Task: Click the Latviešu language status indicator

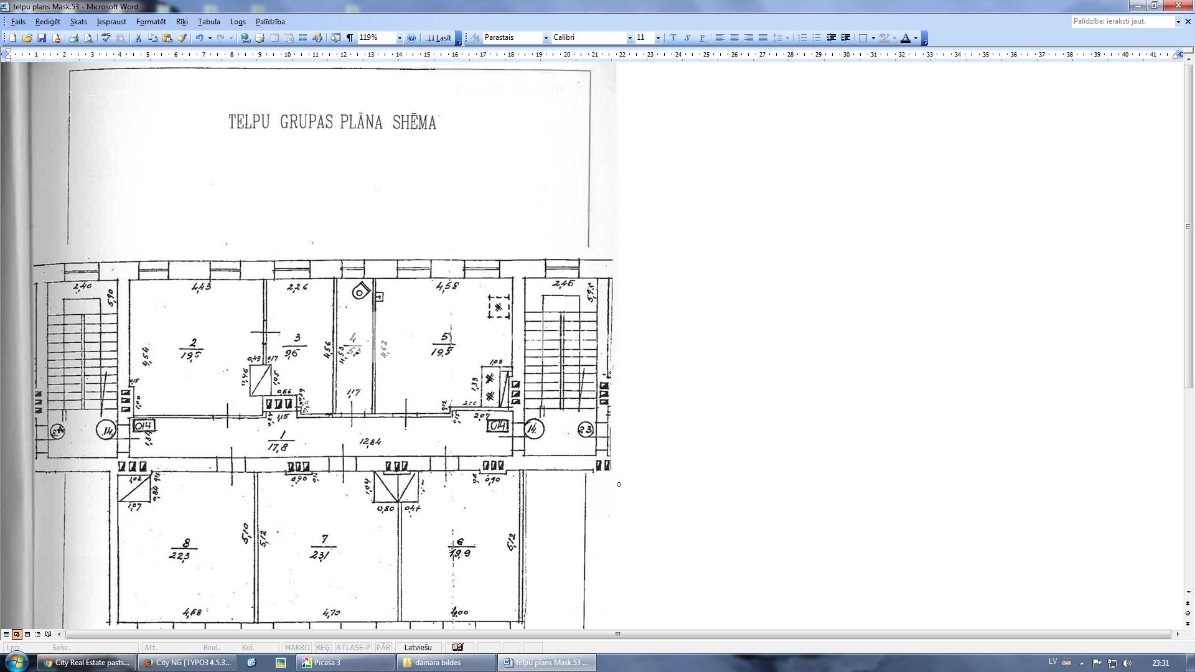Action: (x=418, y=647)
